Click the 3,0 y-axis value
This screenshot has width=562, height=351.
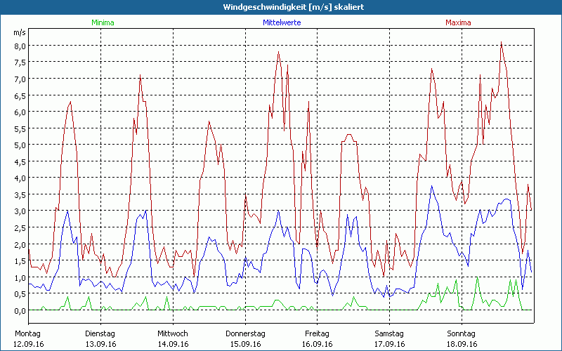click(20, 211)
